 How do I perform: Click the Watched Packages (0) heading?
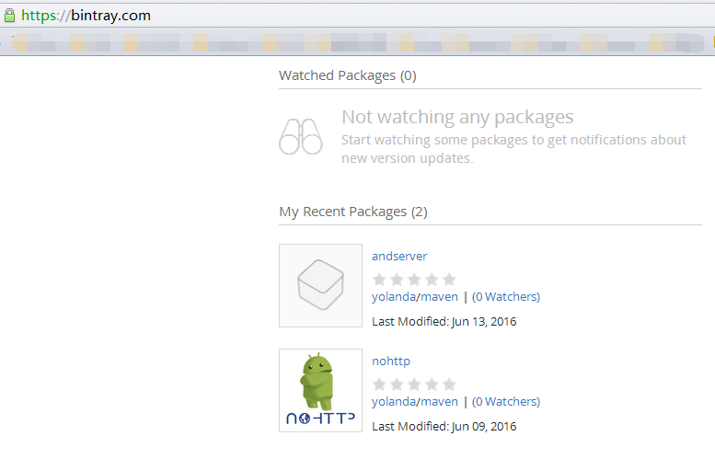coord(348,75)
